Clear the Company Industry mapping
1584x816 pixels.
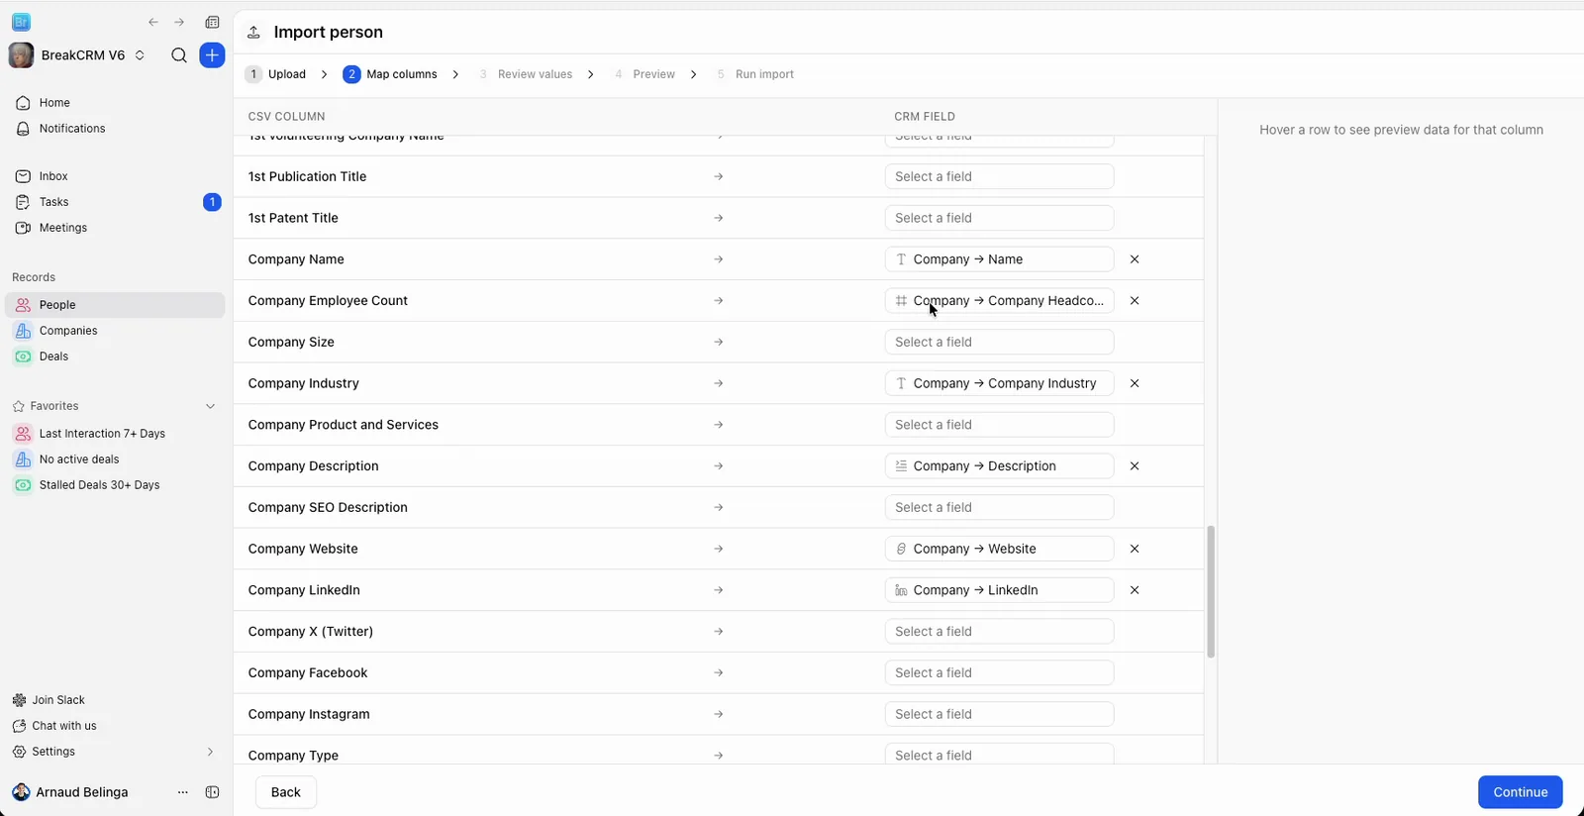(x=1135, y=383)
